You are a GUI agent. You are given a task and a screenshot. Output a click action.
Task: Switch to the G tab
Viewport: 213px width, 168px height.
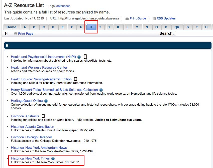click(81, 27)
